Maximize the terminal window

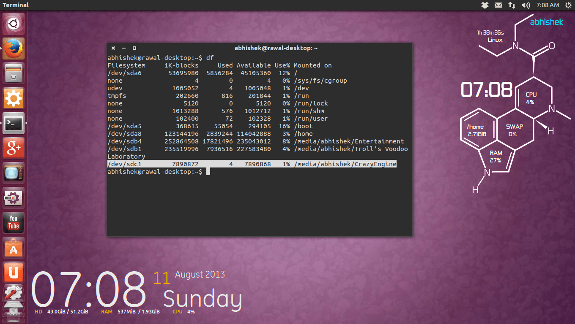[x=134, y=48]
